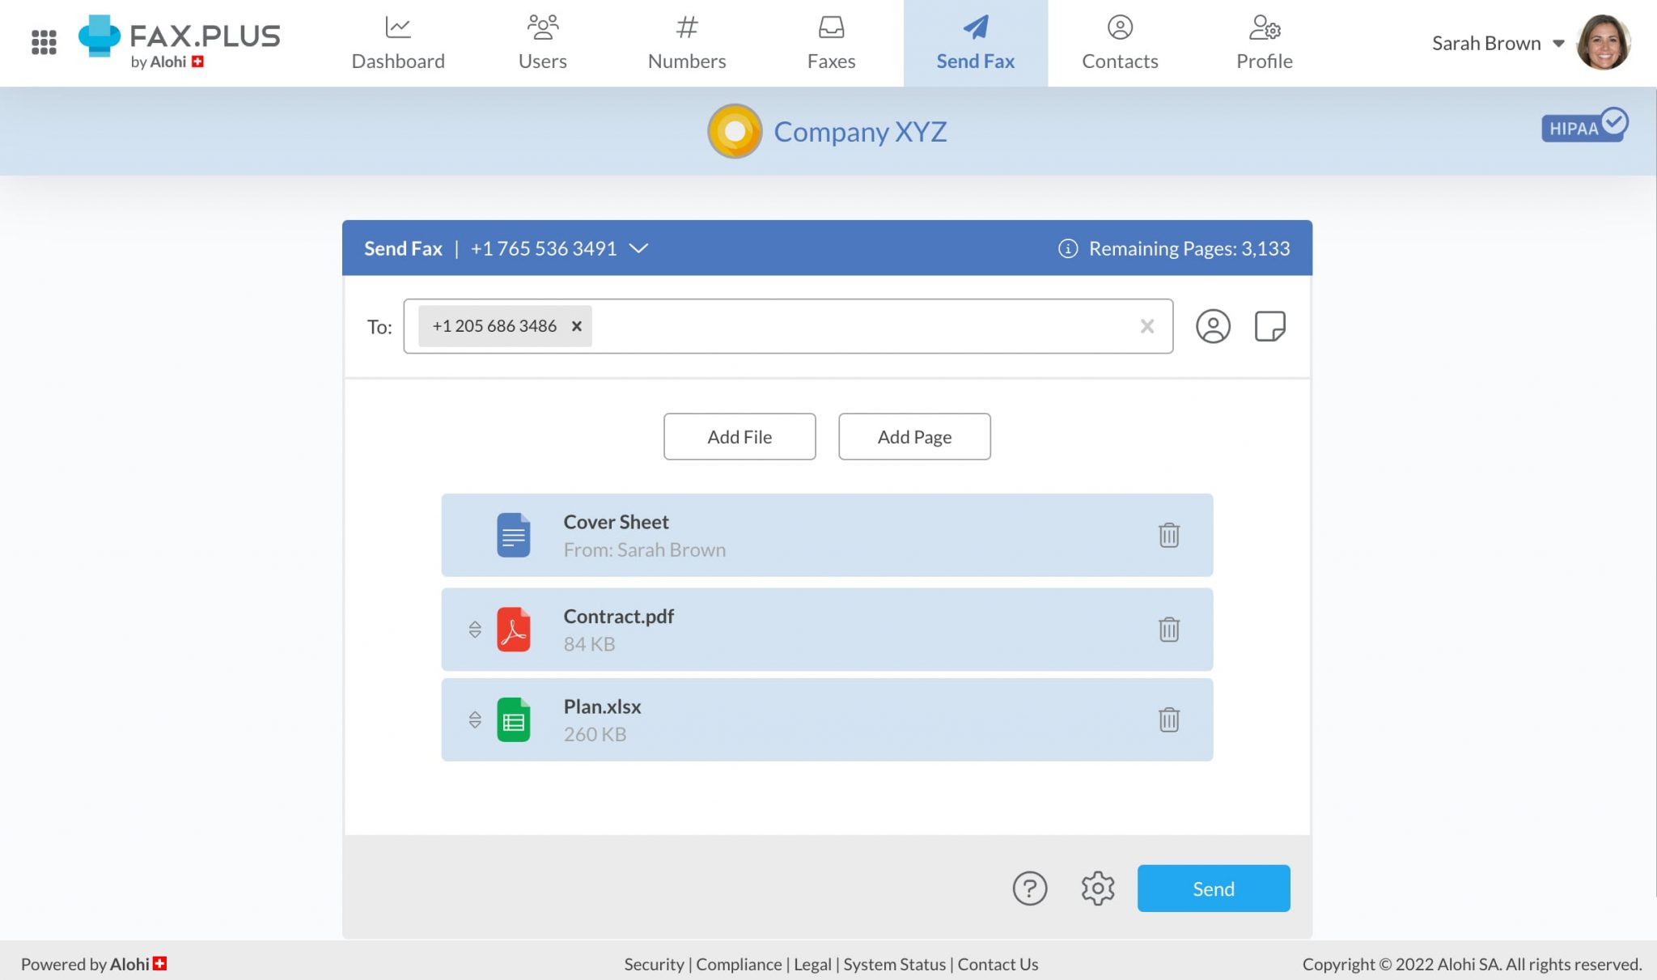Open the System Status link

[894, 964]
